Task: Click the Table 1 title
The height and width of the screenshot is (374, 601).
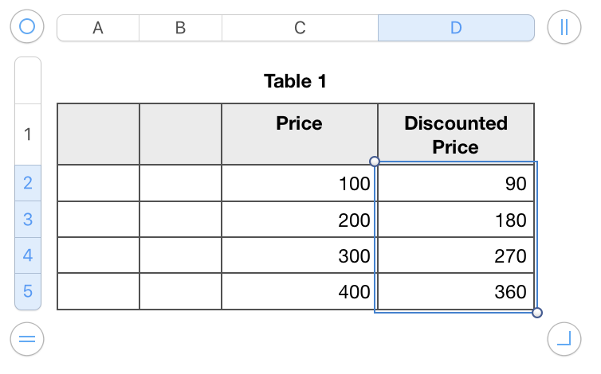Action: [x=295, y=80]
